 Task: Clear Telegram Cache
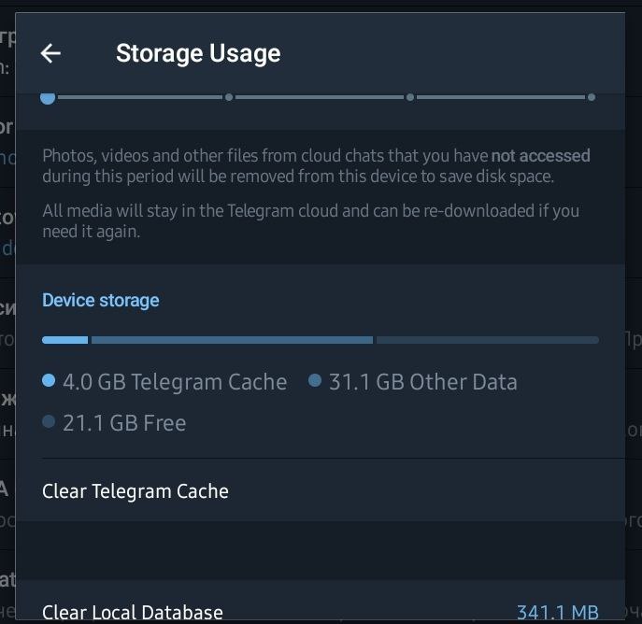tap(136, 490)
